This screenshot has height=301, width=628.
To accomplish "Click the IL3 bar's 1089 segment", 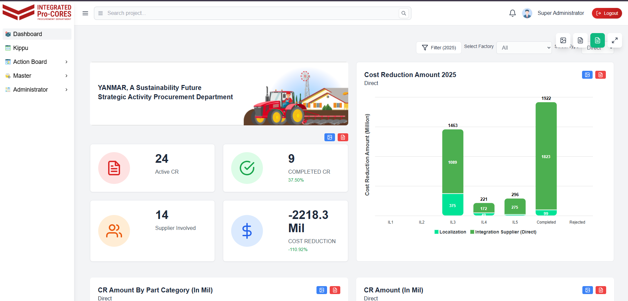I will coord(453,161).
